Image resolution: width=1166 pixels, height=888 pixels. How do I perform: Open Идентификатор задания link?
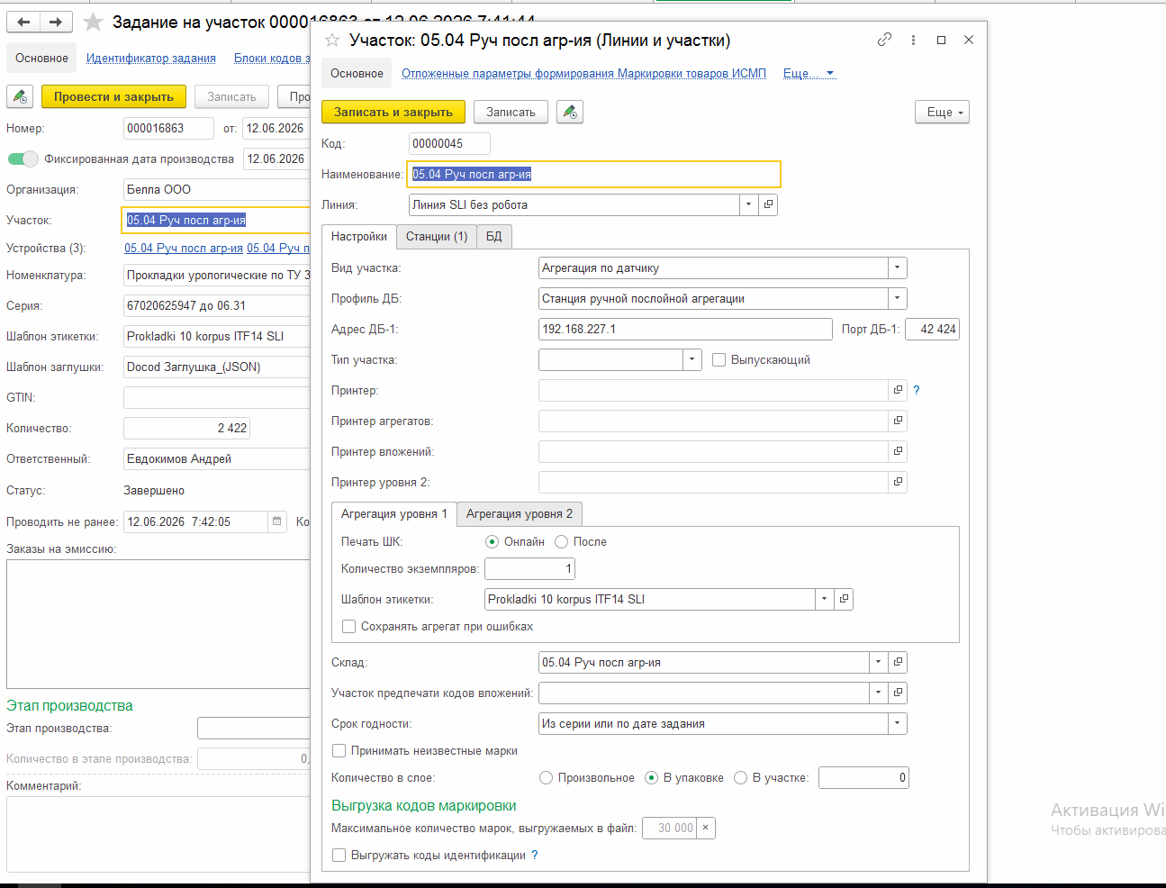(x=151, y=58)
